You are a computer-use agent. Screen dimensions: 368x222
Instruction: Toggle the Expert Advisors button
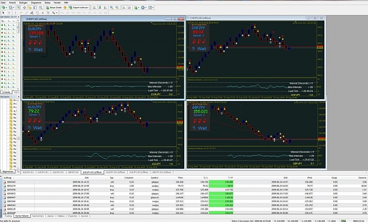pos(79,8)
